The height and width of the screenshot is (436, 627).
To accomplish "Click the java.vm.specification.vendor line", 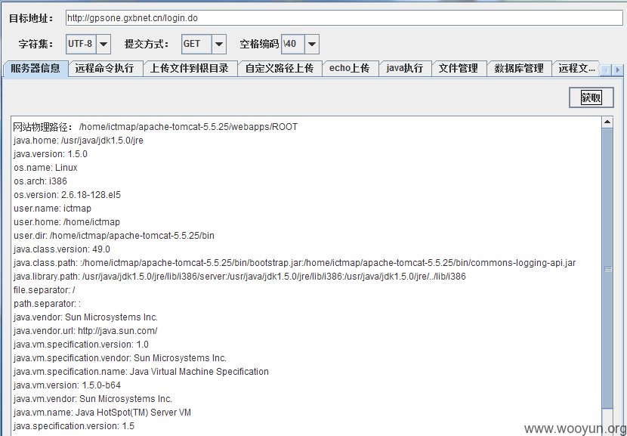I will pyautogui.click(x=120, y=358).
